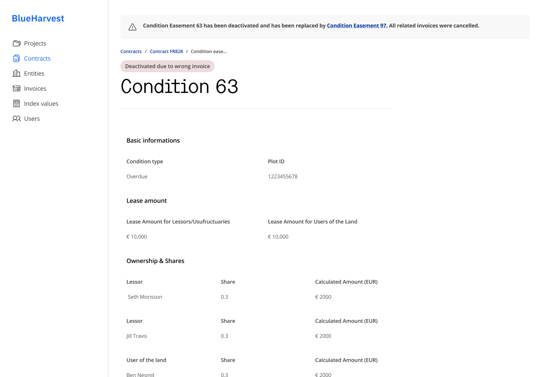Click the Deactivated due to wrong invoice badge
Image resolution: width=542 pixels, height=377 pixels.
(x=167, y=66)
